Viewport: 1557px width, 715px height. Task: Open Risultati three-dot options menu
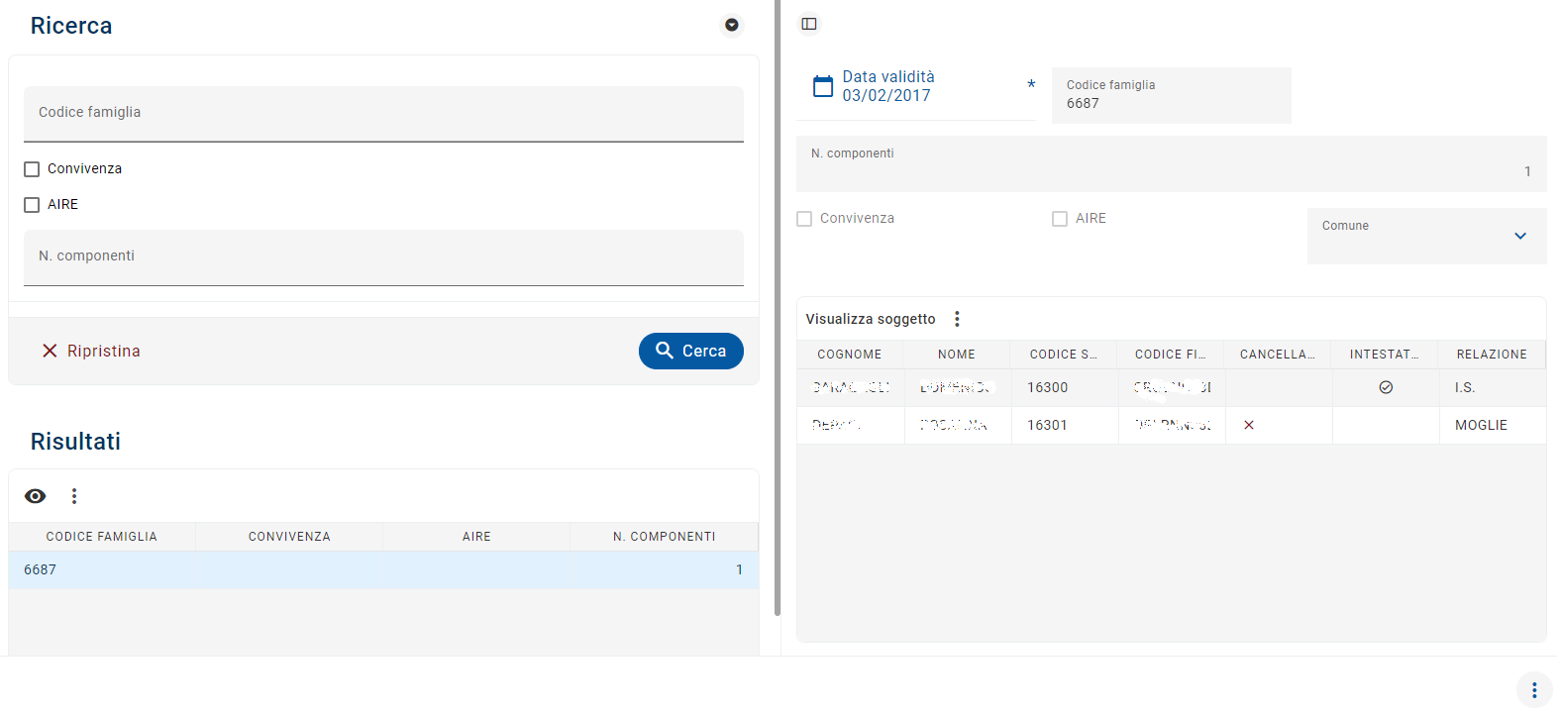tap(74, 496)
